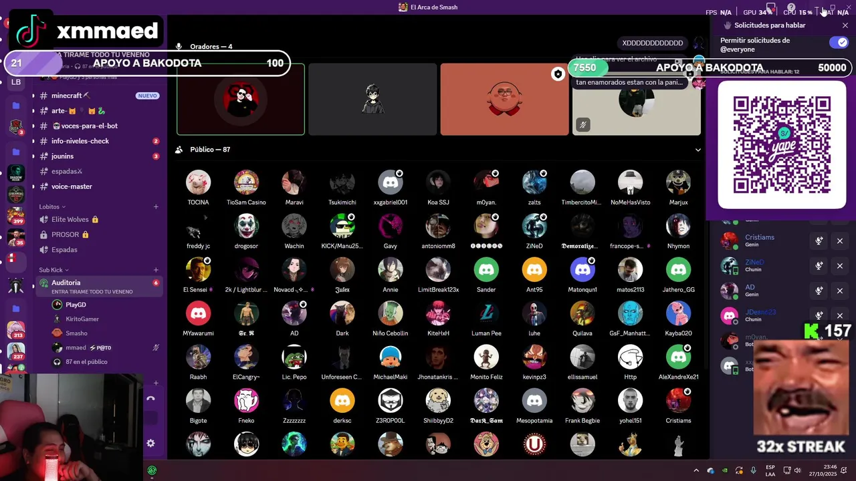Dismiss AD's speak request with X
The width and height of the screenshot is (856, 481).
click(840, 291)
